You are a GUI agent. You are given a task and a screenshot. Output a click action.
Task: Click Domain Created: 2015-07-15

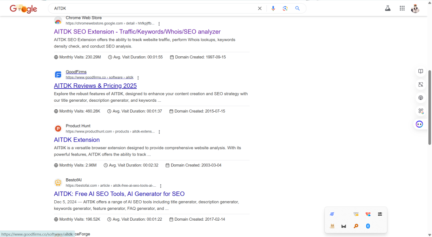click(197, 111)
